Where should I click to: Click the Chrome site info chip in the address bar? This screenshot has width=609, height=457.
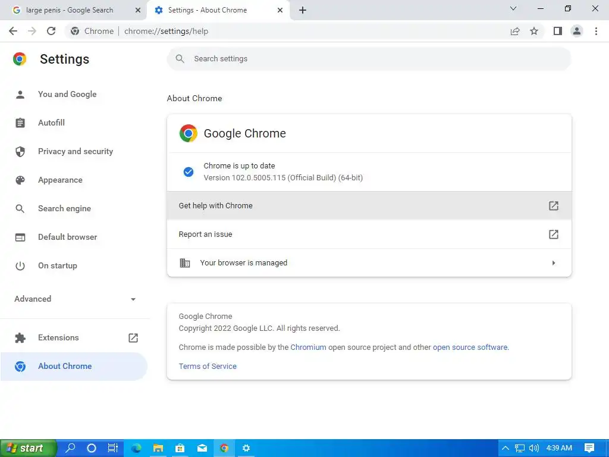92,31
